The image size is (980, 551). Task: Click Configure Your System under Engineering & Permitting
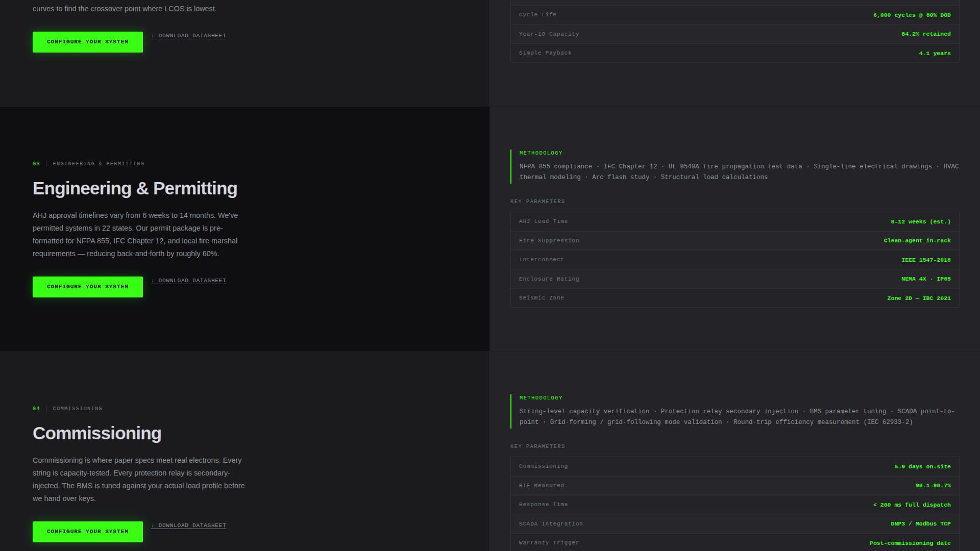point(87,286)
